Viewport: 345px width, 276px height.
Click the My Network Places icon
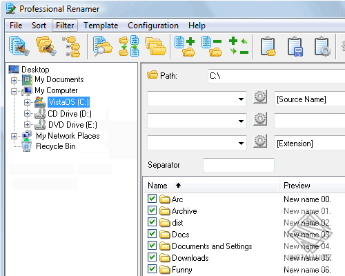[x=27, y=136]
